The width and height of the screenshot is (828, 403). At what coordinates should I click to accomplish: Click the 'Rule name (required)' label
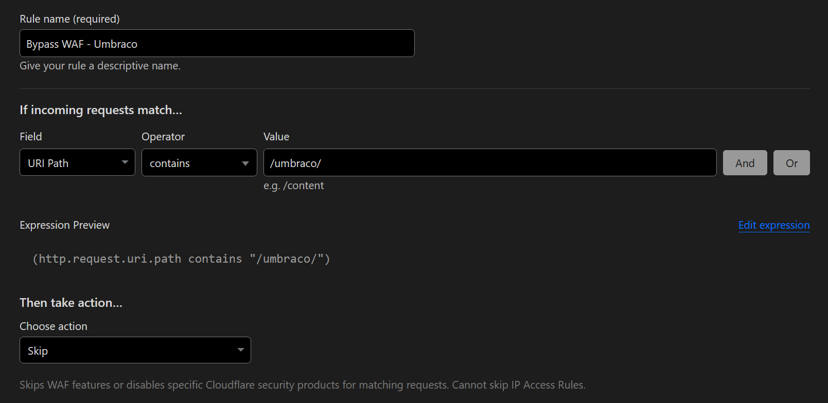(69, 19)
